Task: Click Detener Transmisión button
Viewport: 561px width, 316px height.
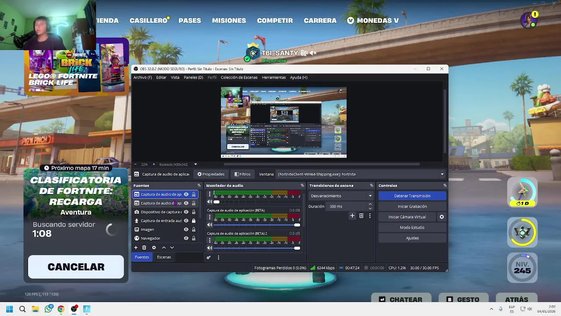Action: 412,196
